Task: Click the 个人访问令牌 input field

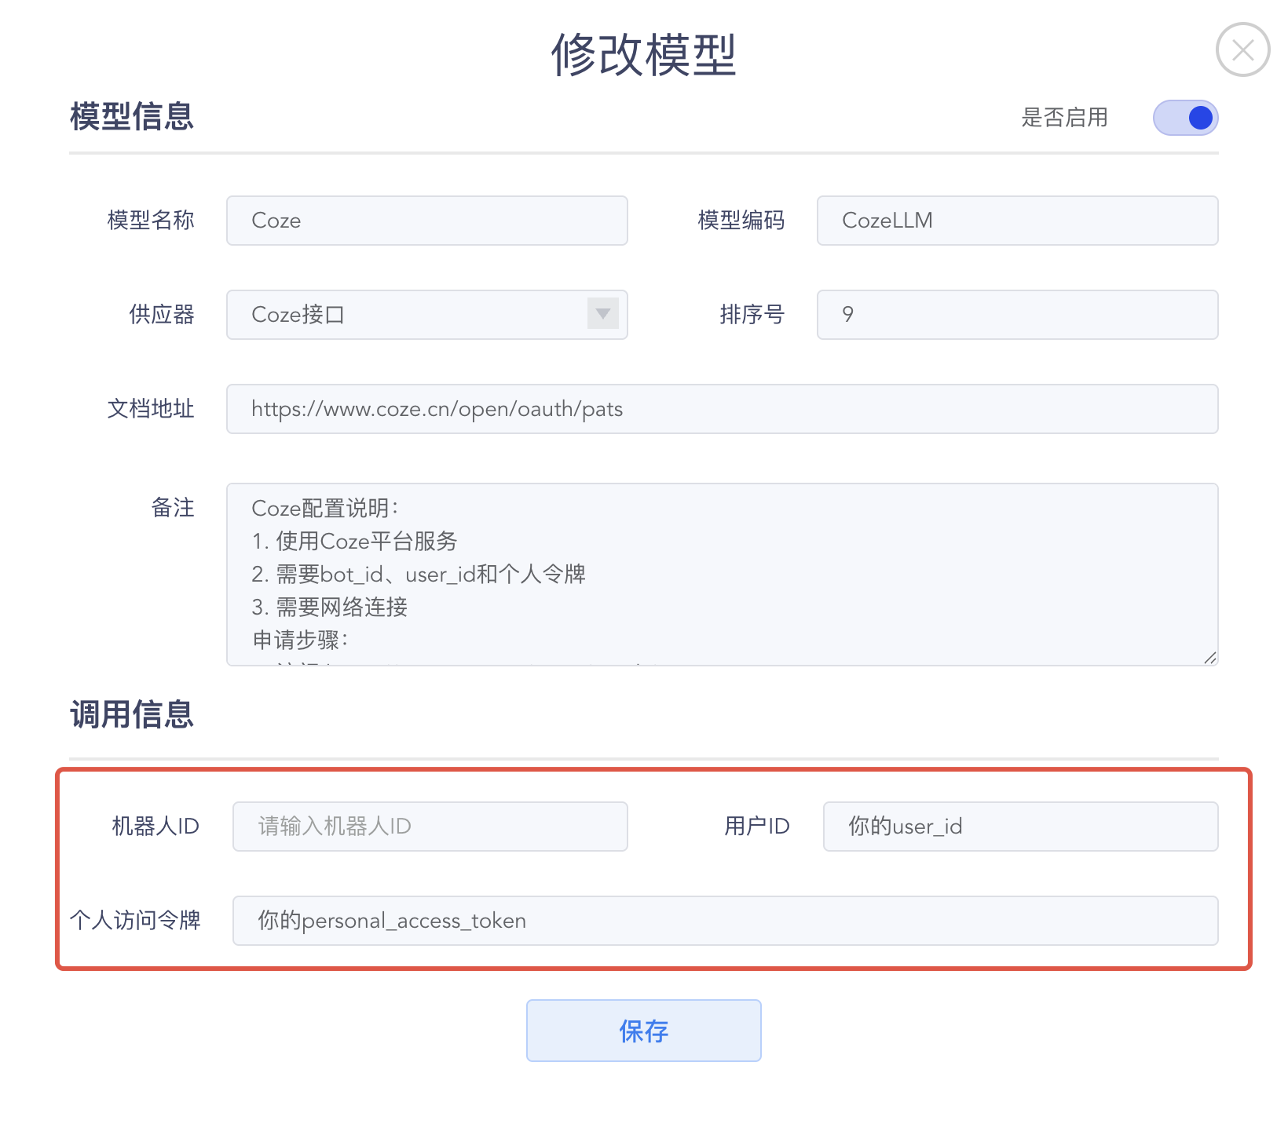Action: (x=726, y=921)
